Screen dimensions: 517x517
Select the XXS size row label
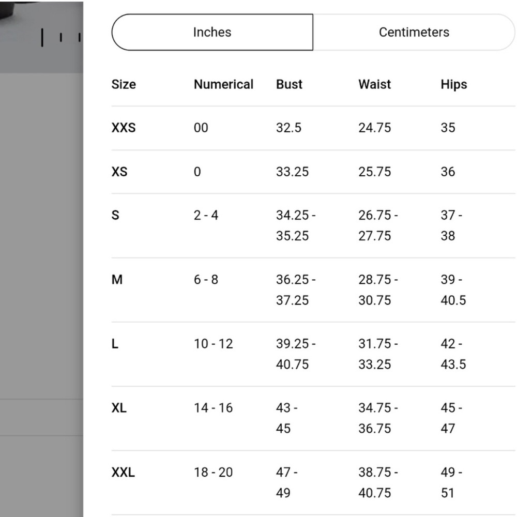124,128
